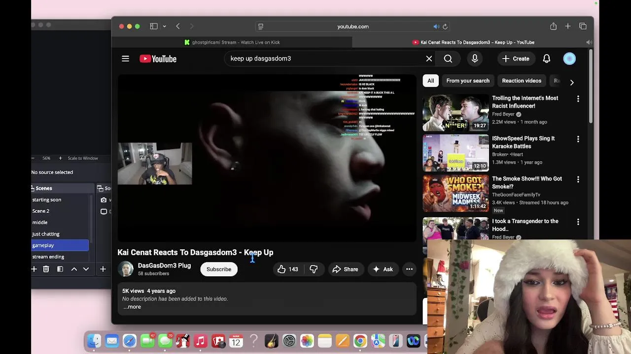
Task: Open The Smoke Show thumbnail
Action: (456, 193)
